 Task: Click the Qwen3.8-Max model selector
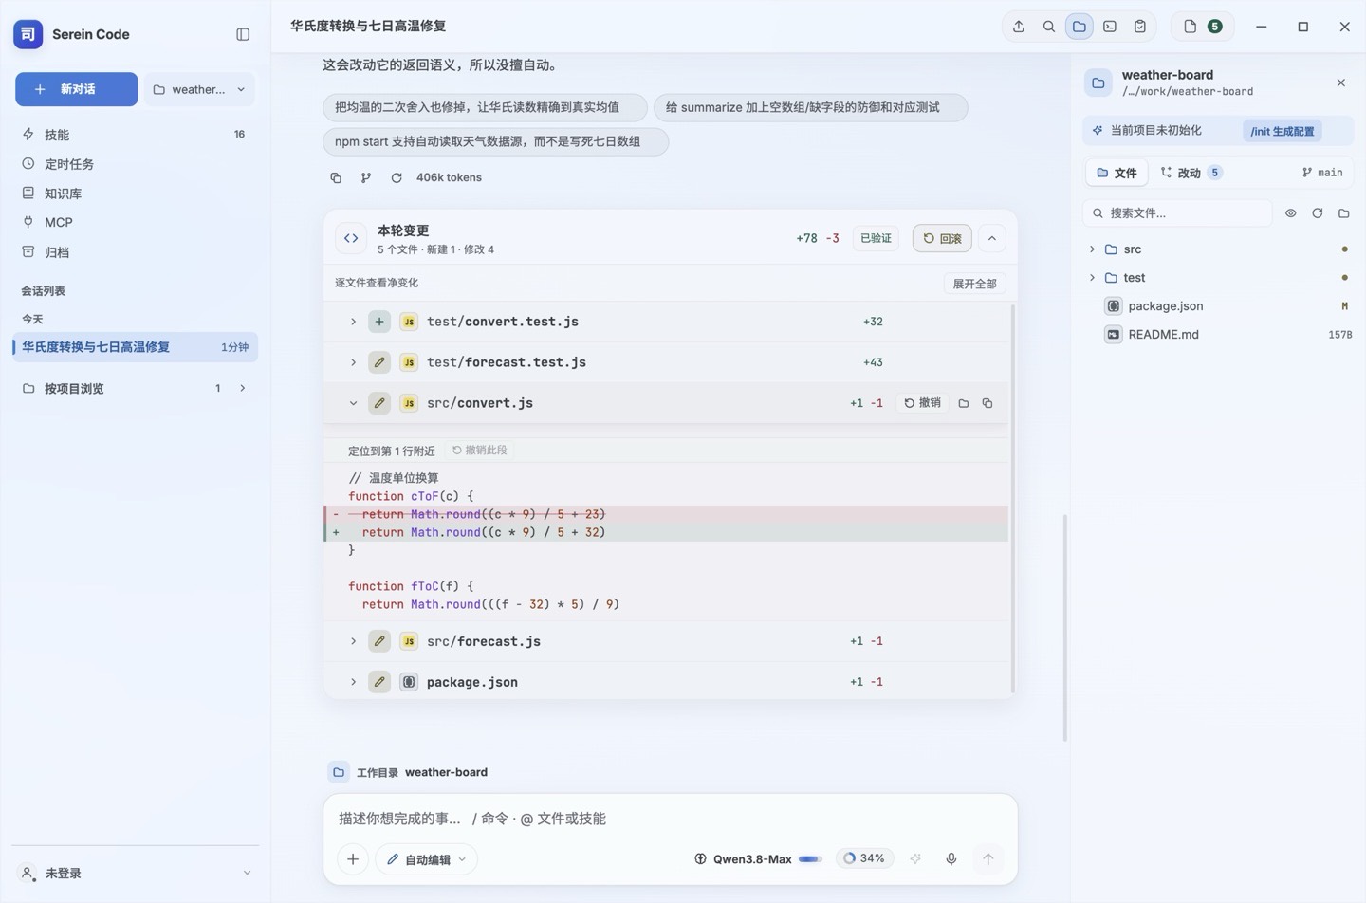(758, 859)
